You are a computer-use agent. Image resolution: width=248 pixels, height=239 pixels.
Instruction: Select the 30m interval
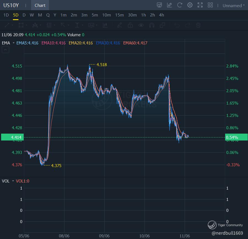coord(132,15)
